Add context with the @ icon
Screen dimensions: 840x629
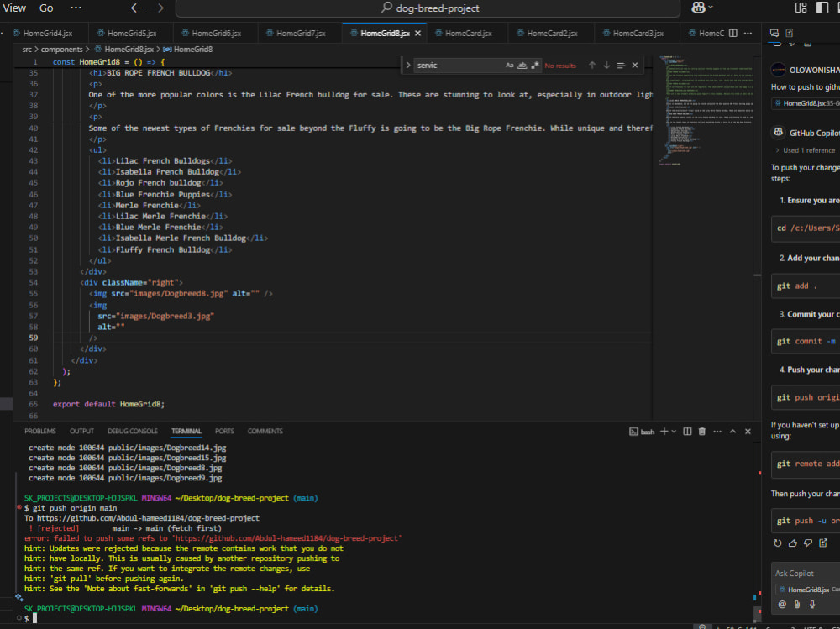pos(782,605)
